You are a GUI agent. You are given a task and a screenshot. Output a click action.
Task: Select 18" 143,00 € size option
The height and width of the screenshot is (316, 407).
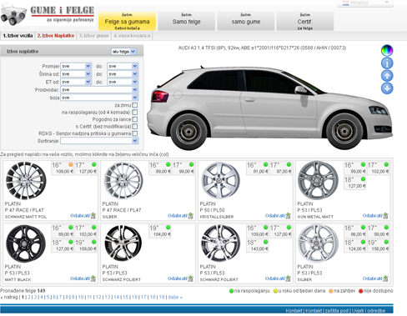pos(258,245)
